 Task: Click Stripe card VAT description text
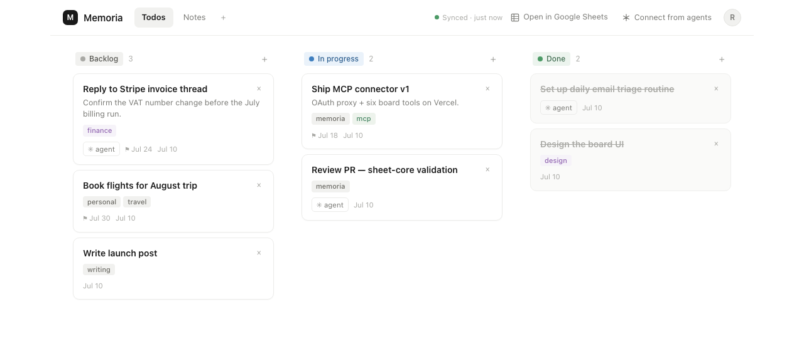(171, 108)
